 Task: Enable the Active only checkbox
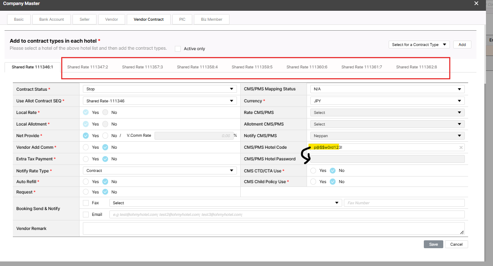click(x=178, y=48)
